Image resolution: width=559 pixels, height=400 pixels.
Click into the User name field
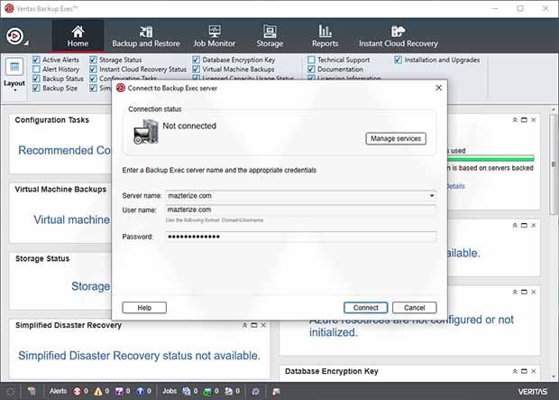pos(301,209)
